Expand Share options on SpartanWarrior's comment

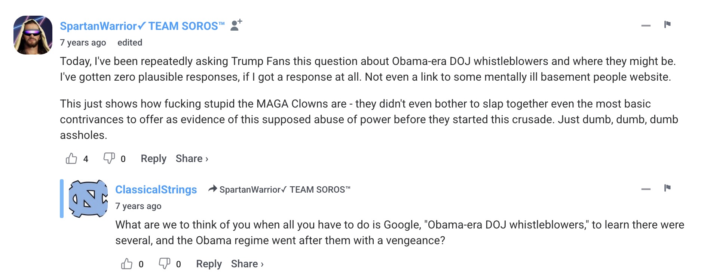pos(192,159)
